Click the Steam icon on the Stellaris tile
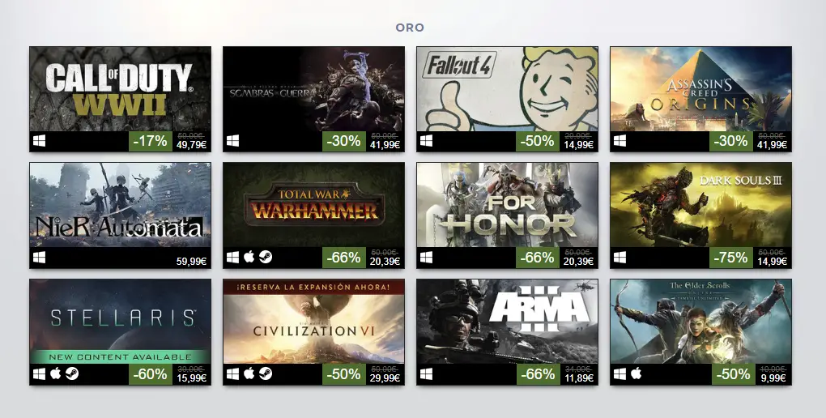The width and height of the screenshot is (826, 418). 72,373
